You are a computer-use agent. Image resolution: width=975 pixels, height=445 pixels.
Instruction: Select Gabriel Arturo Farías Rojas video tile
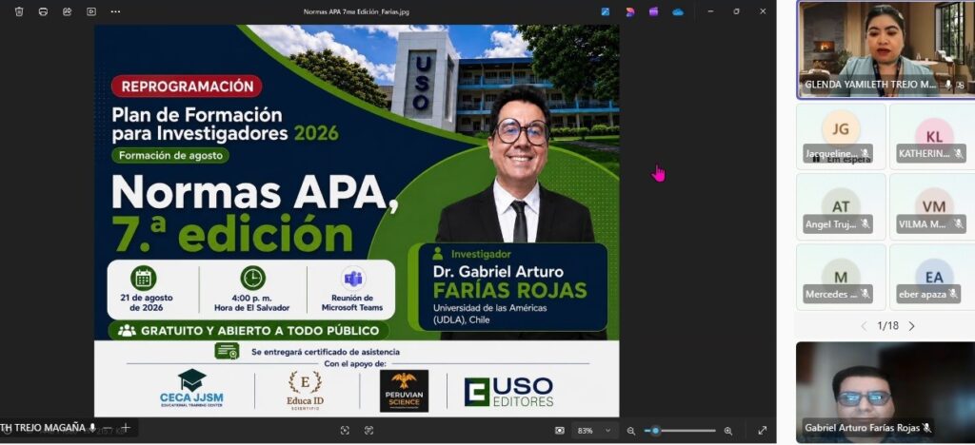[885, 393]
